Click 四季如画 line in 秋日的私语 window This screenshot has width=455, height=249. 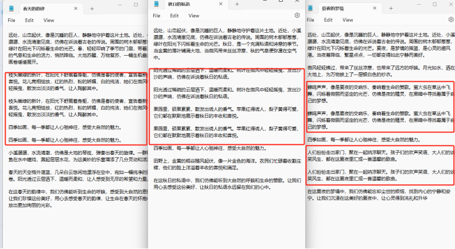point(210,148)
